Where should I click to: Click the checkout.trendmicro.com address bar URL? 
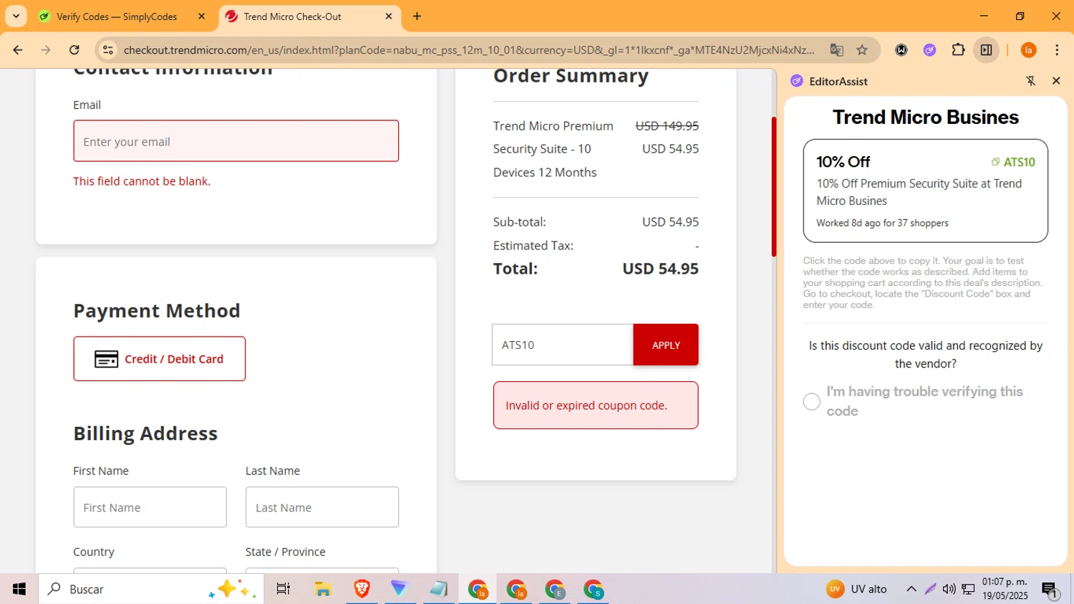pyautogui.click(x=469, y=50)
